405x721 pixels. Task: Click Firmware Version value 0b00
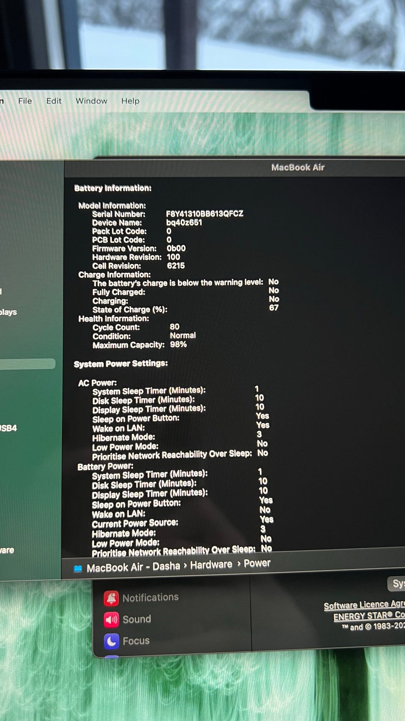(176, 248)
